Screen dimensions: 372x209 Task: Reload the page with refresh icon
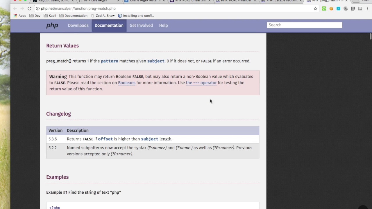click(29, 9)
